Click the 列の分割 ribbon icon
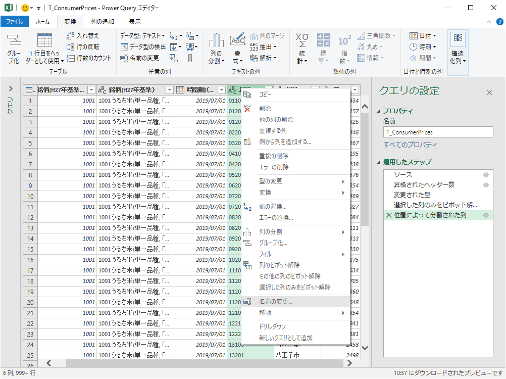 coord(216,49)
